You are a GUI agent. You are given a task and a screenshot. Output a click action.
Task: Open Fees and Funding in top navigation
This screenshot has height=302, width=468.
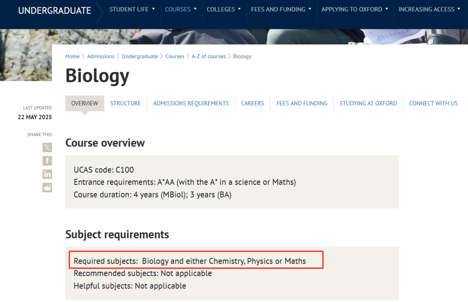[x=278, y=9]
